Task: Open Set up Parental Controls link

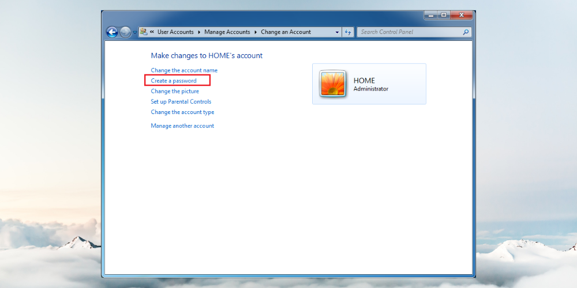Action: [x=181, y=101]
